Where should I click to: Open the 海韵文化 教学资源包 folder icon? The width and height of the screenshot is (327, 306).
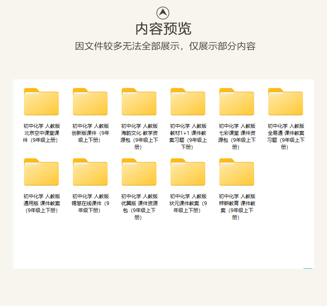coord(139,102)
